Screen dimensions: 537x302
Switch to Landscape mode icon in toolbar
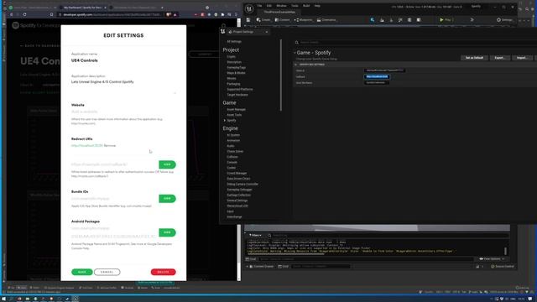click(x=382, y=20)
